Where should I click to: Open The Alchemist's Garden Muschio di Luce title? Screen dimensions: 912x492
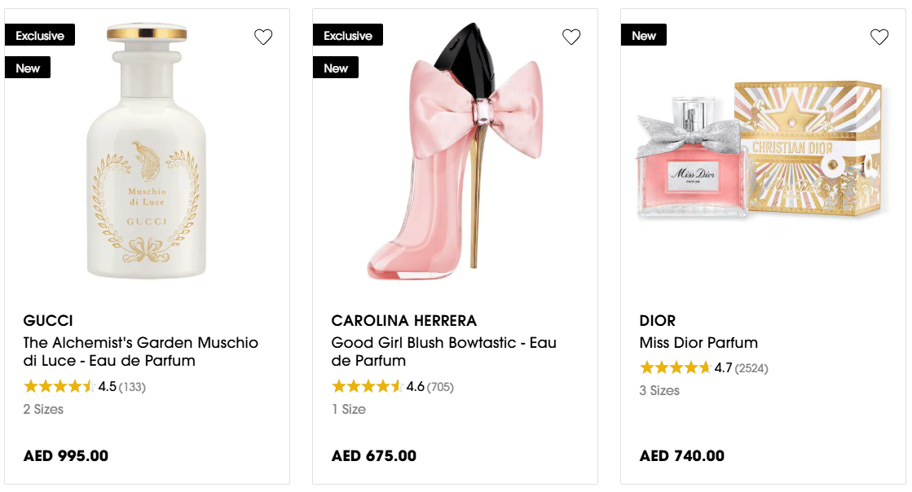[140, 351]
